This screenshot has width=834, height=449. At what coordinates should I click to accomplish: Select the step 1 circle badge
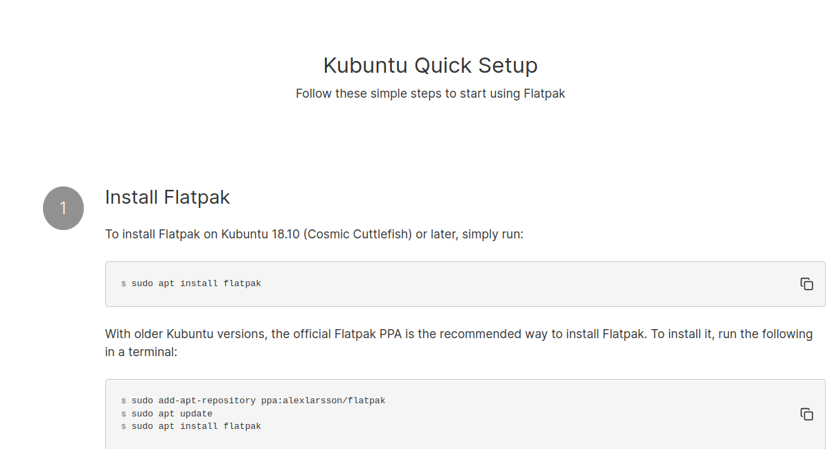click(63, 208)
